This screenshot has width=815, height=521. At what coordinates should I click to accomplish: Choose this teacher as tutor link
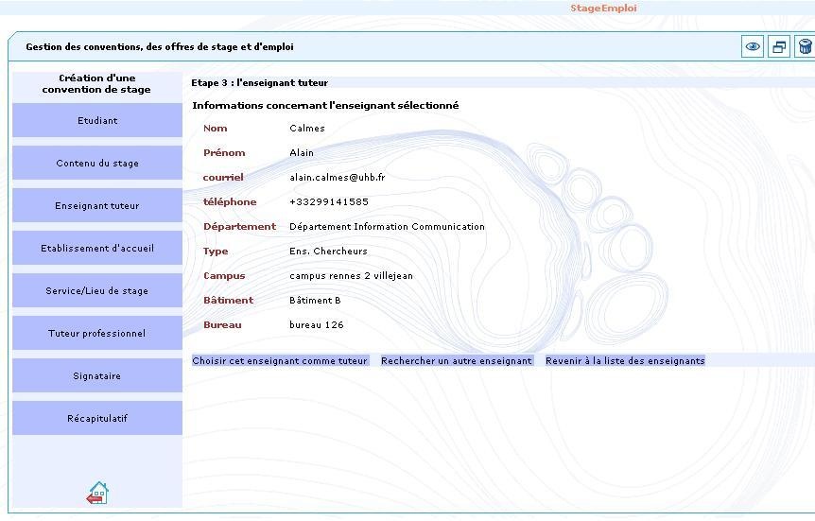280,361
